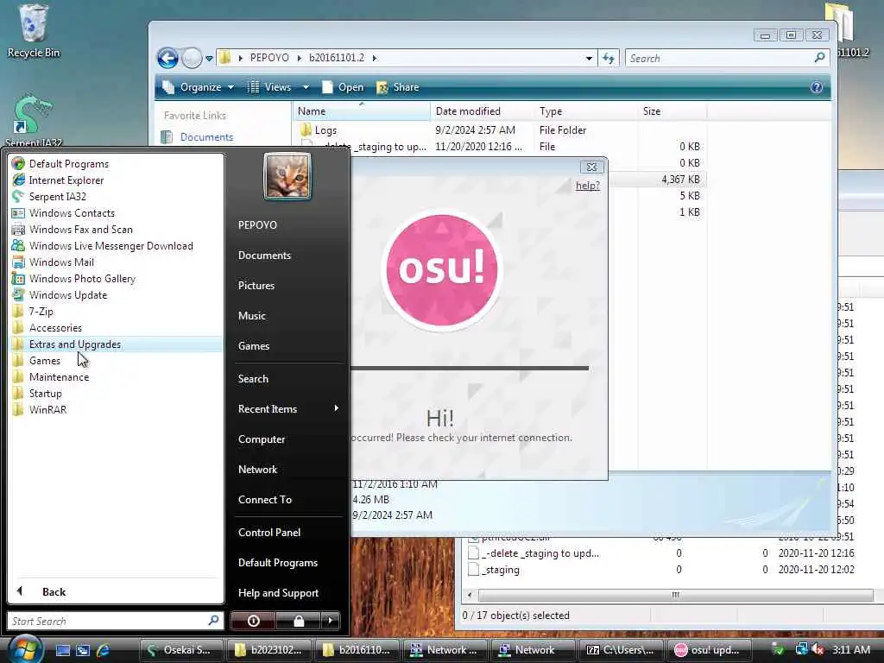Select the _staging file in 7-Zip window
Viewport: 884px width, 663px height.
click(501, 570)
